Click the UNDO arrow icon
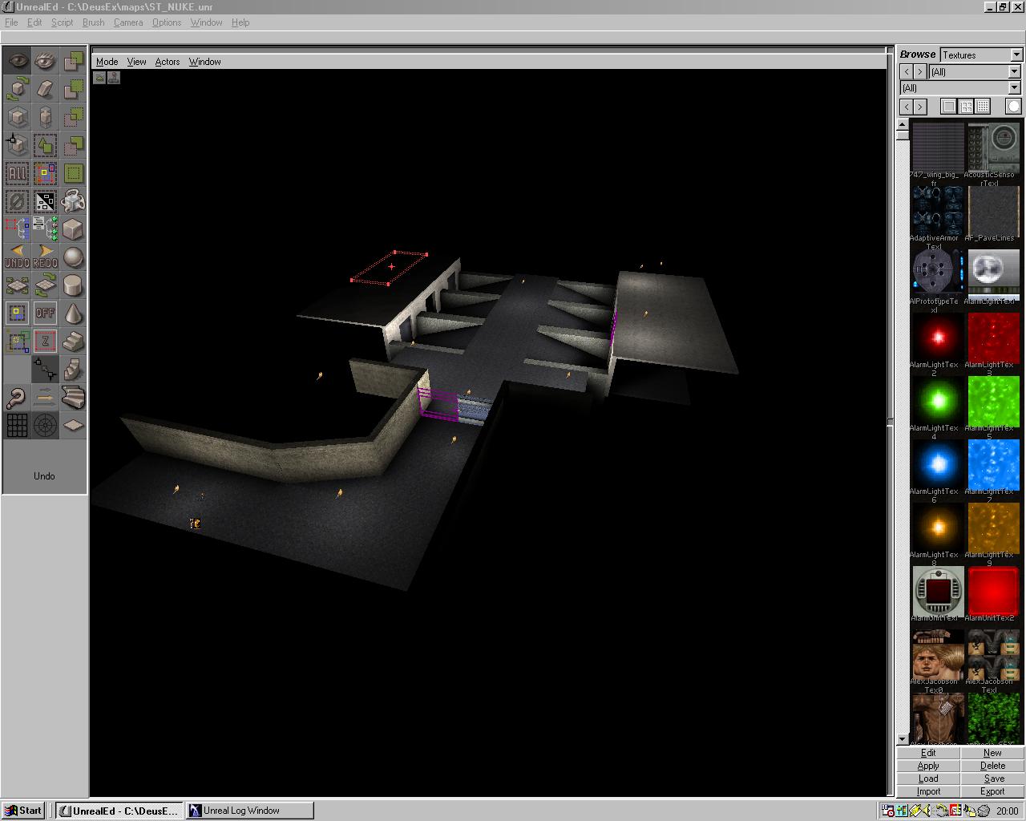 tap(17, 257)
